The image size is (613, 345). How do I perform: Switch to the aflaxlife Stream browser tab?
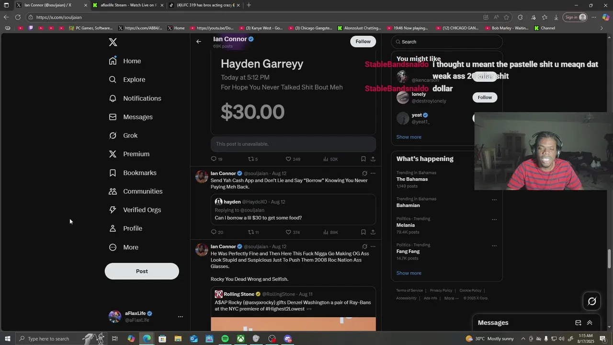tap(129, 5)
